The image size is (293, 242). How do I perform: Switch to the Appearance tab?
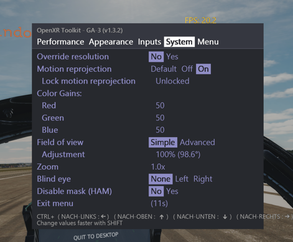pyautogui.click(x=111, y=42)
